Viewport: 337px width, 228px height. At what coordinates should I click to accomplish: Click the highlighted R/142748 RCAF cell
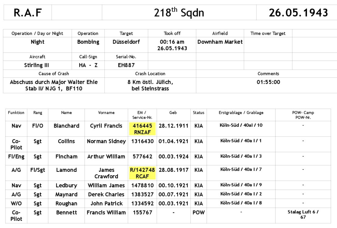pyautogui.click(x=142, y=173)
